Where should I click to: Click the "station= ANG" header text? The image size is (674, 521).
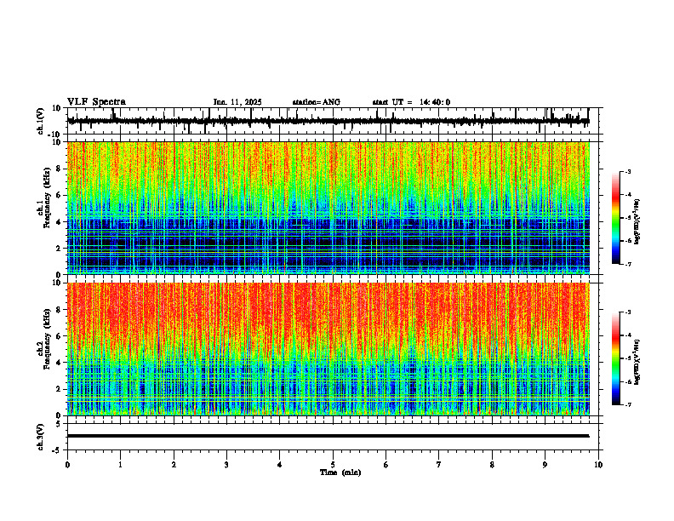[x=316, y=102]
